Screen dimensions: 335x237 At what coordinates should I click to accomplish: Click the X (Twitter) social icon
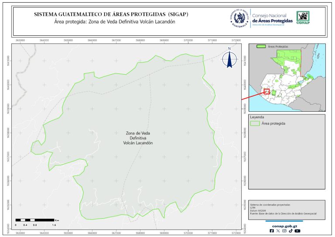(278, 231)
